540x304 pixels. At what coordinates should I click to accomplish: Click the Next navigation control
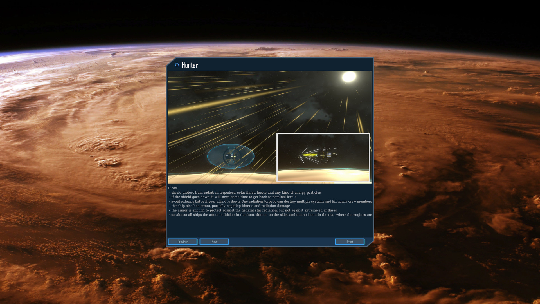[x=214, y=242]
